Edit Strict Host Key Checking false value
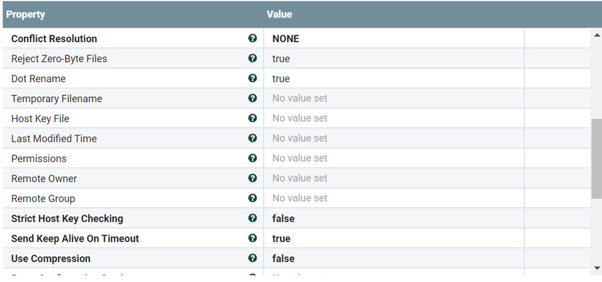This screenshot has width=602, height=282. click(394, 218)
